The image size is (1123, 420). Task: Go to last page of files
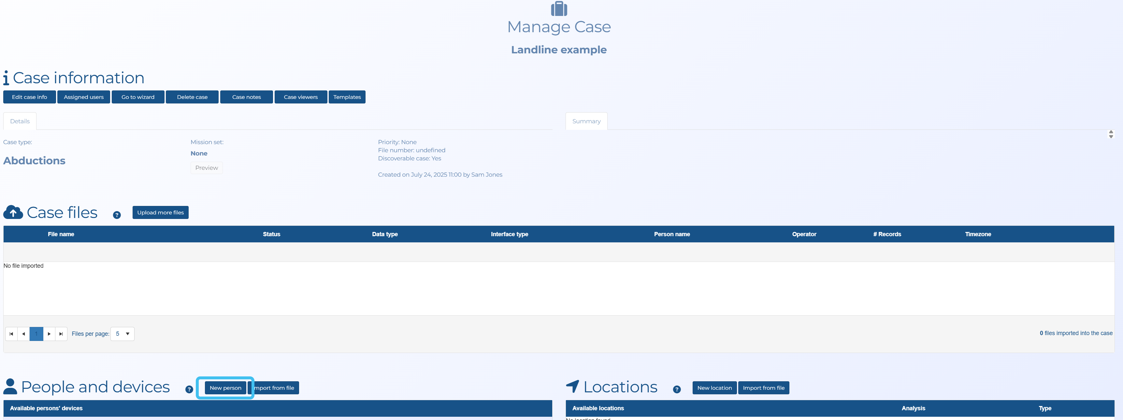(61, 334)
